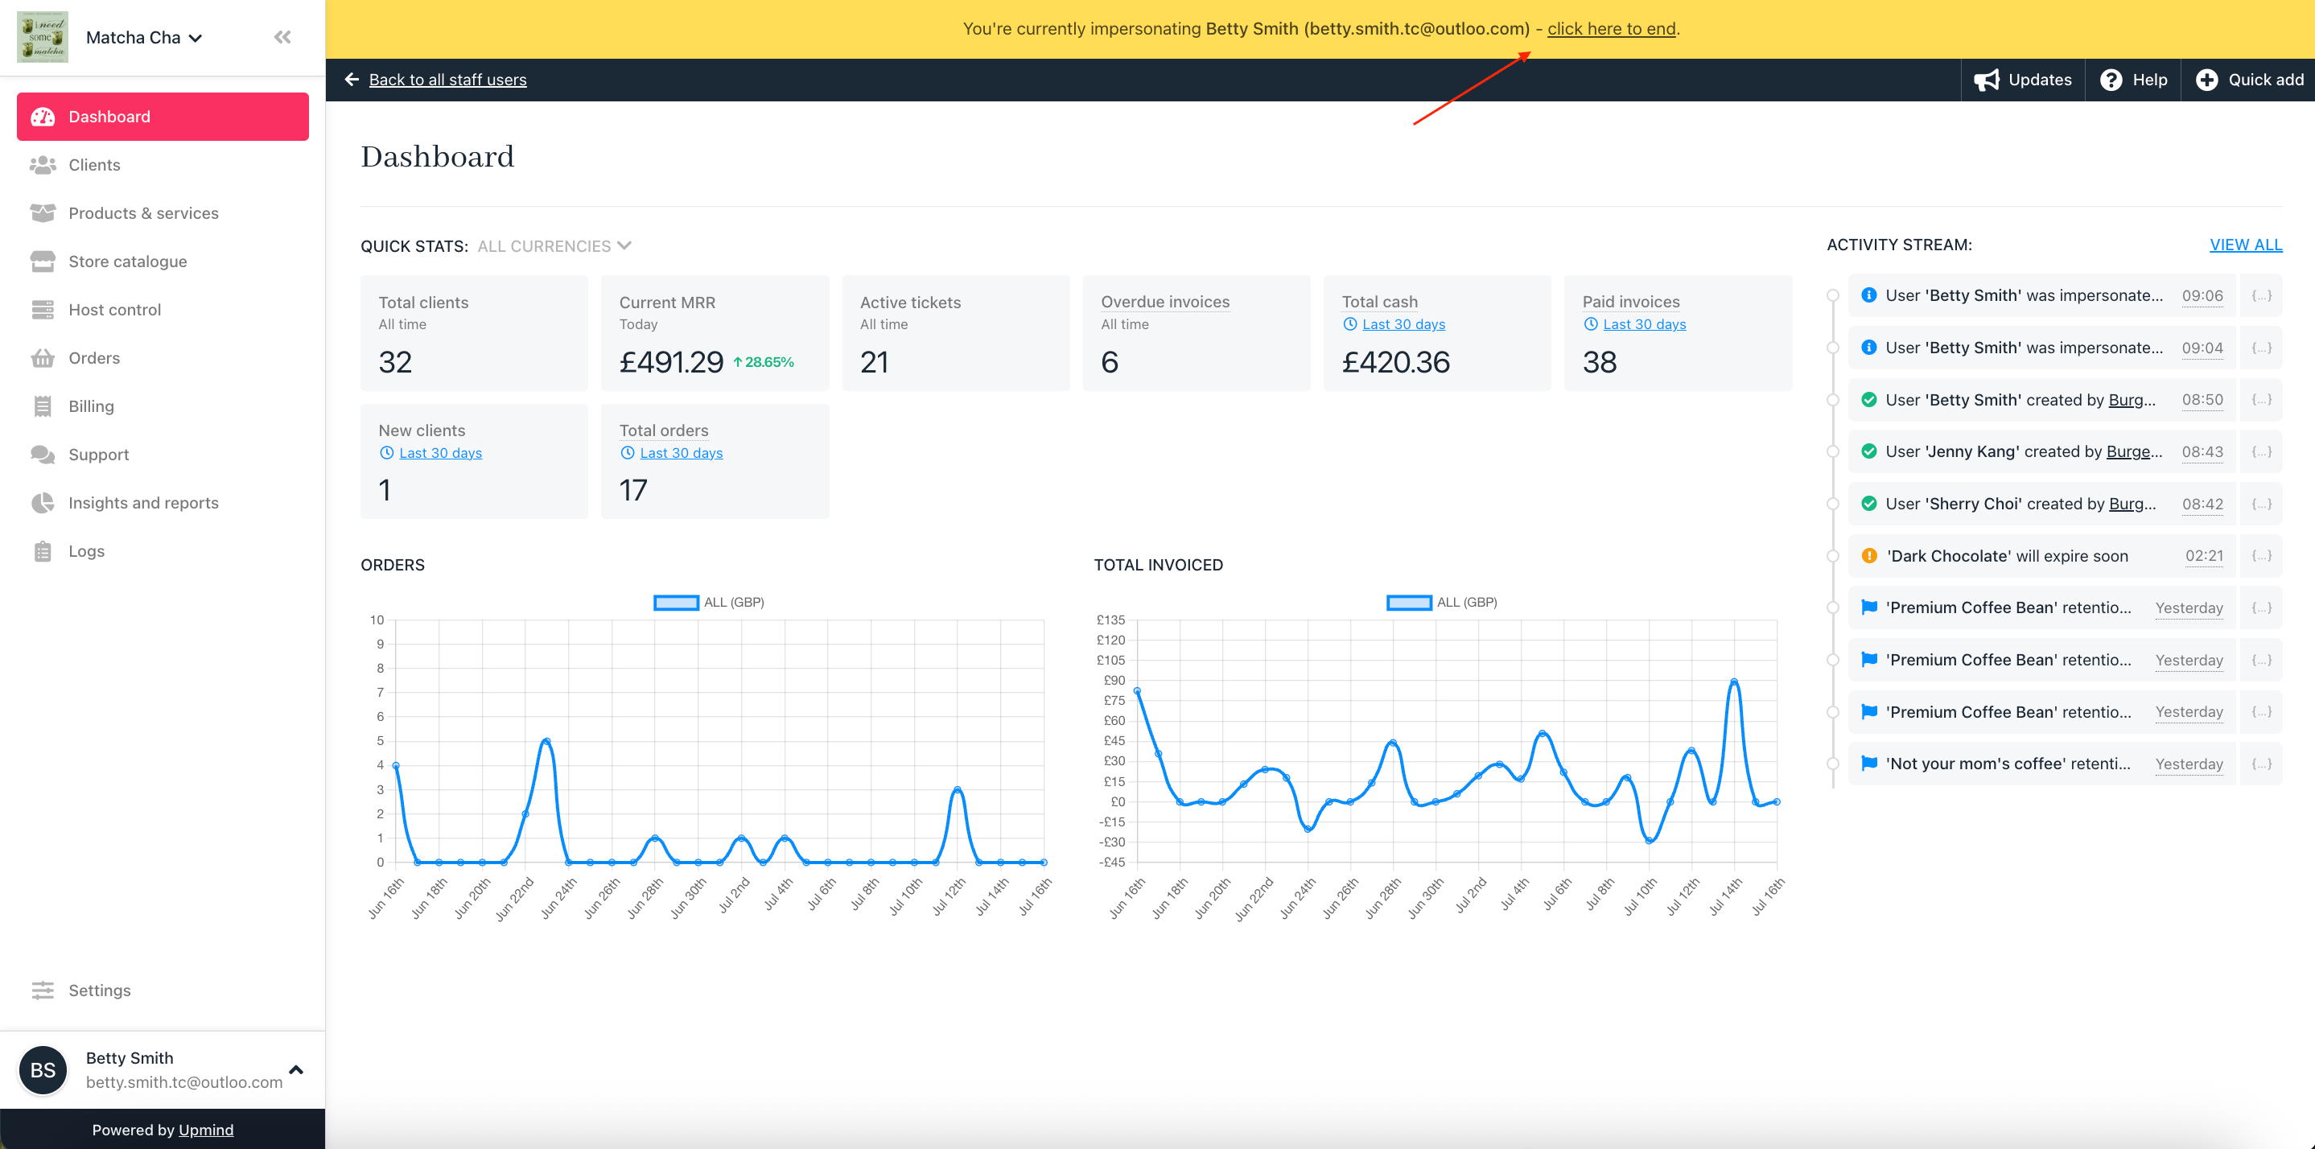The height and width of the screenshot is (1149, 2315).
Task: Collapse the sidebar with double-chevron icon
Action: [282, 37]
